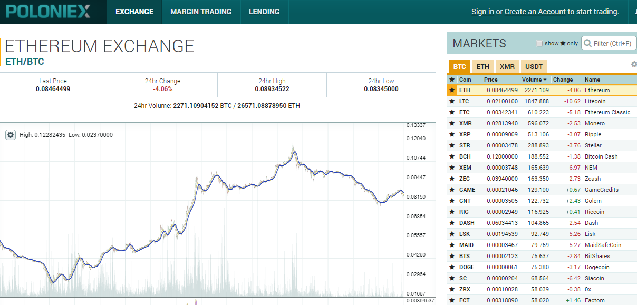Sort markets by Price column
637x305 pixels.
click(x=491, y=80)
